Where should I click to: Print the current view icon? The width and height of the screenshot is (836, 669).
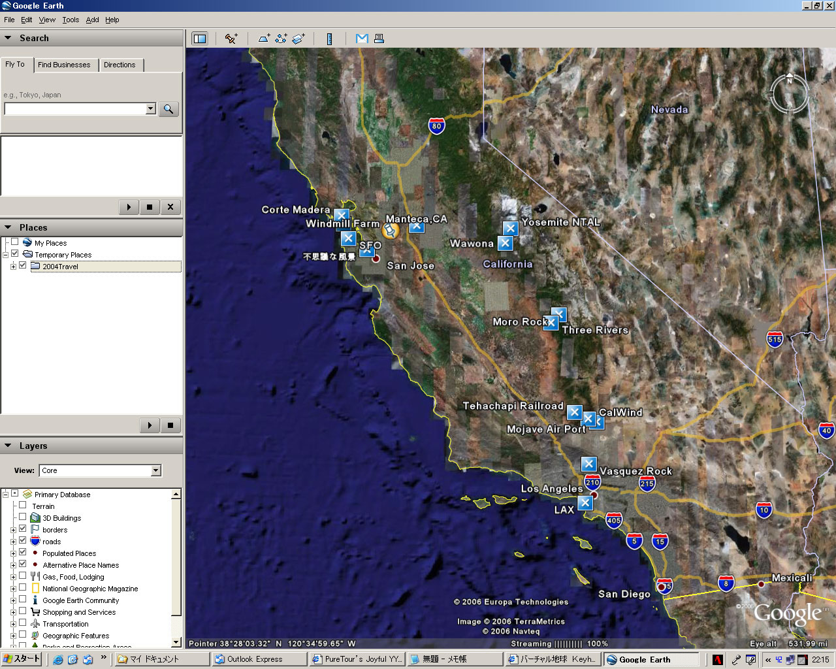click(379, 39)
